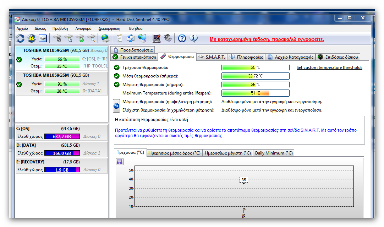Switch to the S.M.A.R.T. tab

point(212,57)
